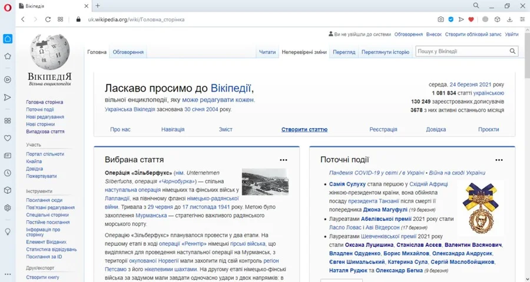Image resolution: width=530 pixels, height=282 pixels.
Task: Open Випадкова стаття in sidebar
Action: [45, 132]
